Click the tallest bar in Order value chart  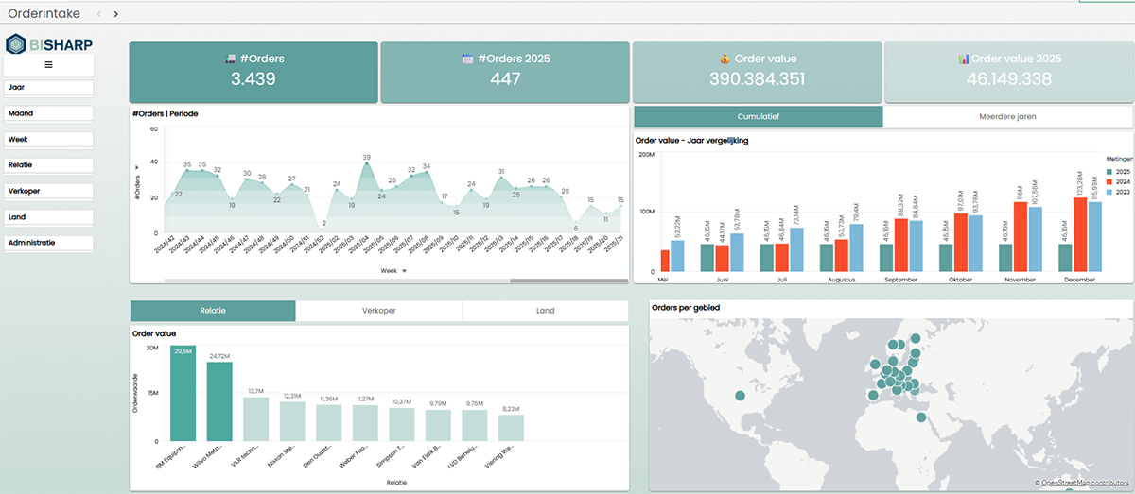[183, 393]
